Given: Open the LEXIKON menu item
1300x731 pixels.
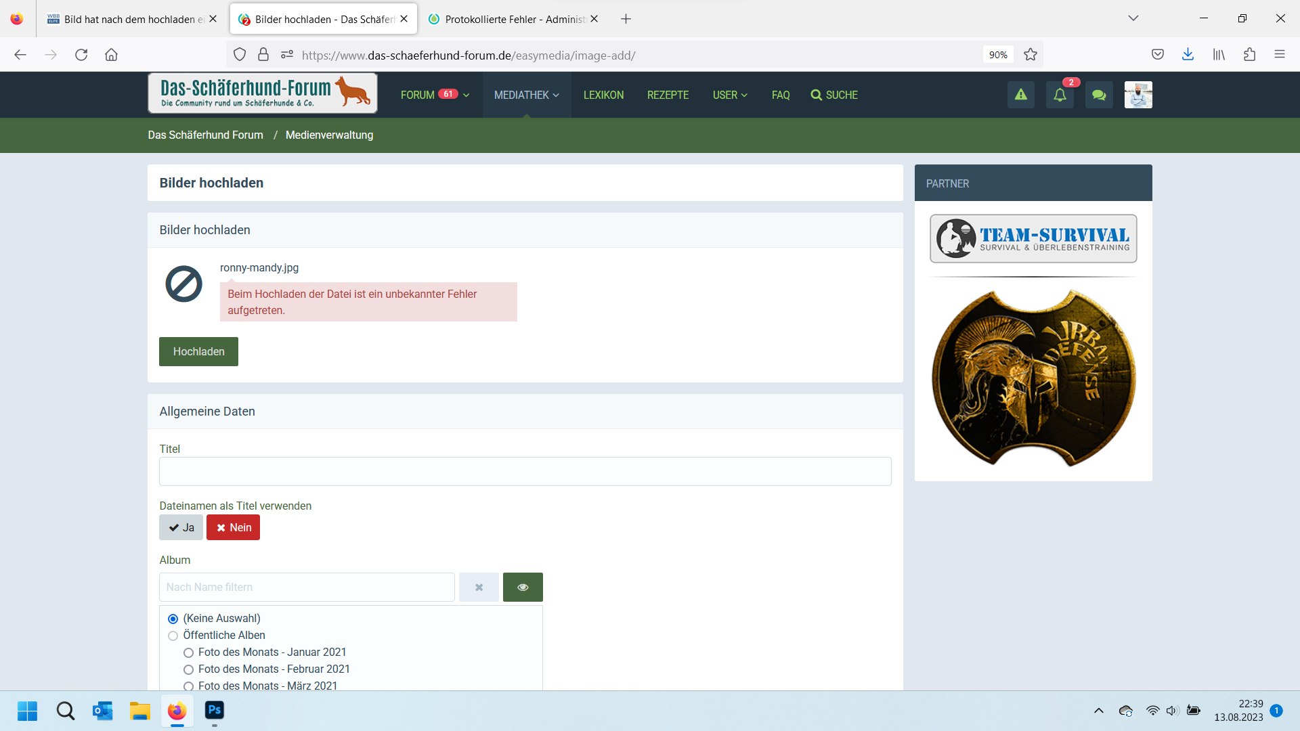Looking at the screenshot, I should click(x=603, y=95).
